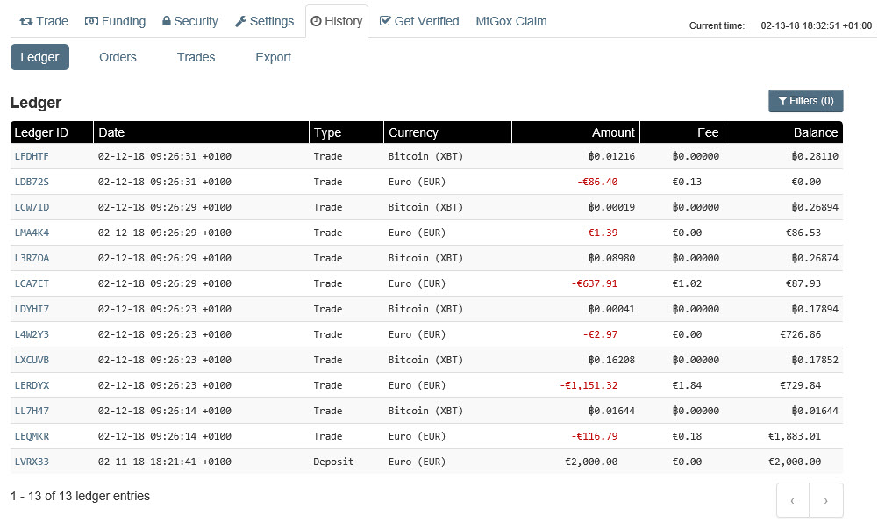The image size is (885, 530).
Task: Switch to the Trades sub-tab
Action: (x=196, y=57)
